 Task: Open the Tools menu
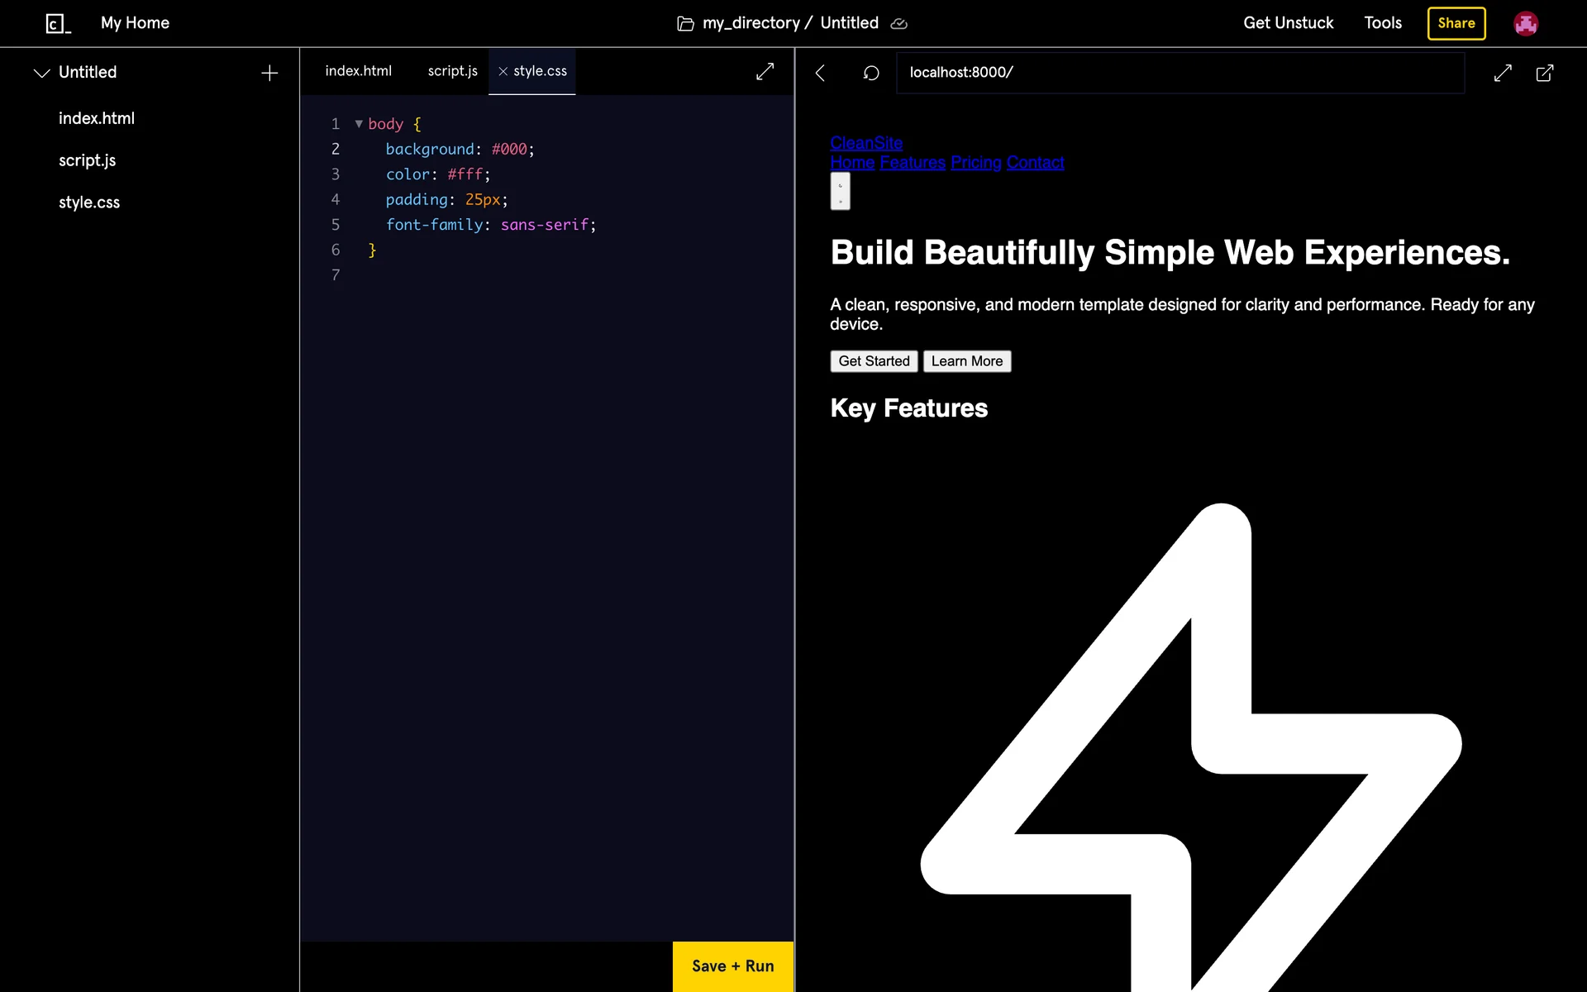tap(1382, 23)
